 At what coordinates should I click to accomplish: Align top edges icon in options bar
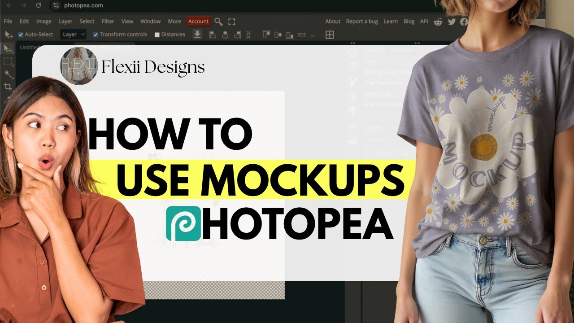pos(266,35)
